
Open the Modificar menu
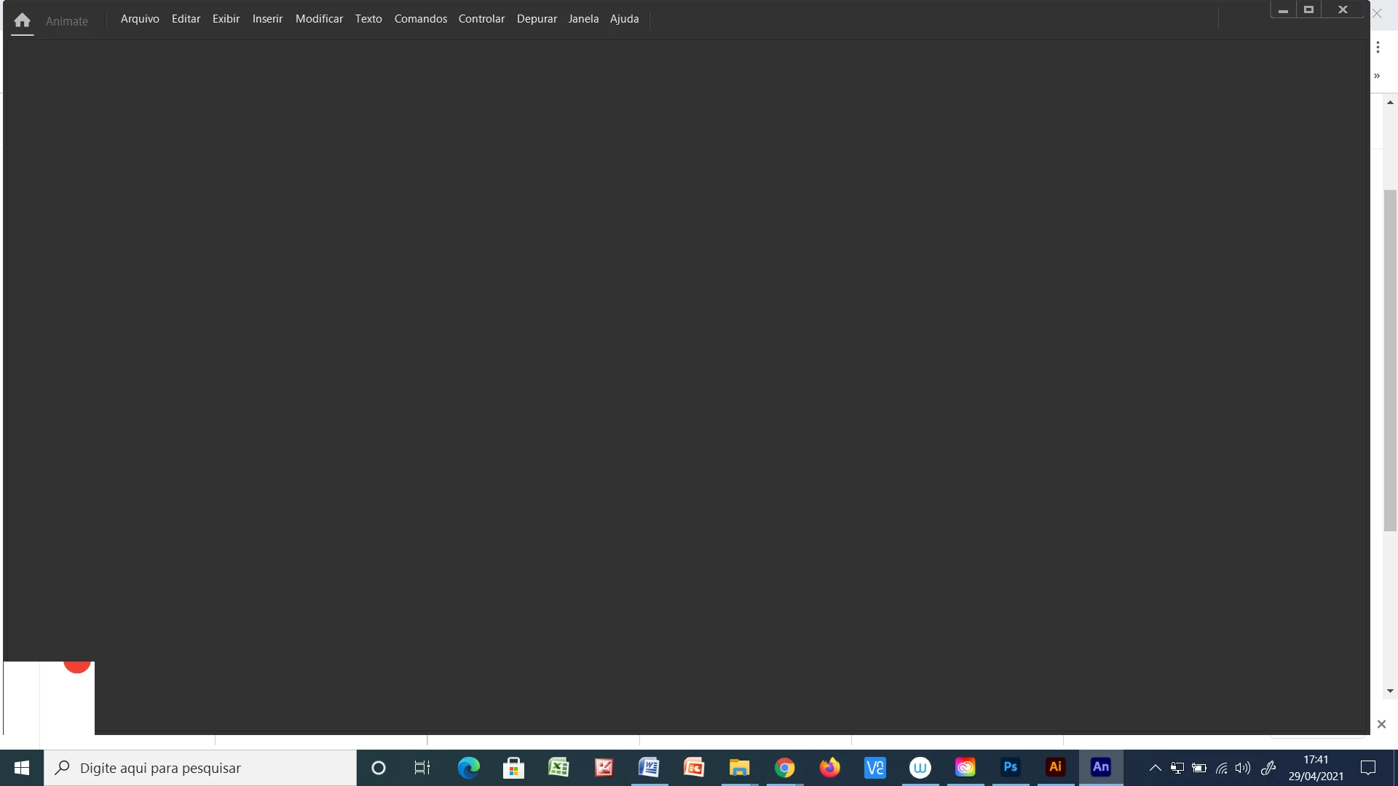319,19
